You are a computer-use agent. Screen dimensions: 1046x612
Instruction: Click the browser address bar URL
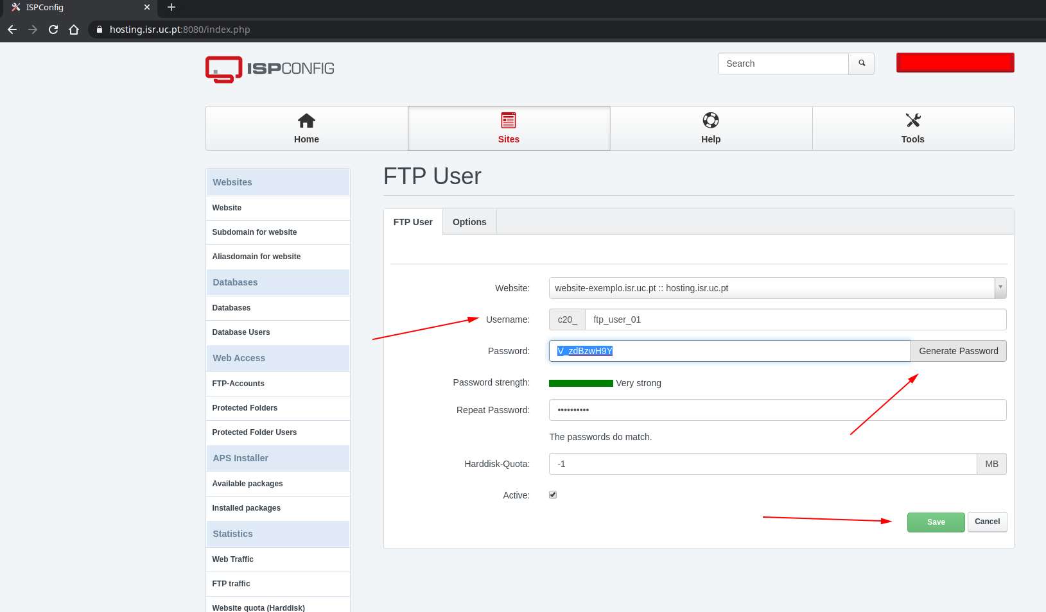(x=180, y=30)
